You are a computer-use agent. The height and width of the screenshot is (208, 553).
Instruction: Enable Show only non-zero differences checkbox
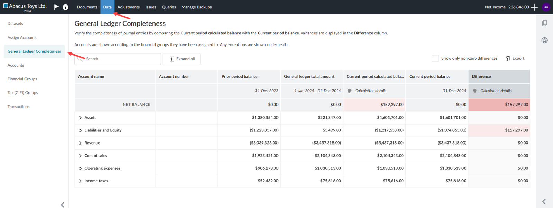tap(435, 58)
